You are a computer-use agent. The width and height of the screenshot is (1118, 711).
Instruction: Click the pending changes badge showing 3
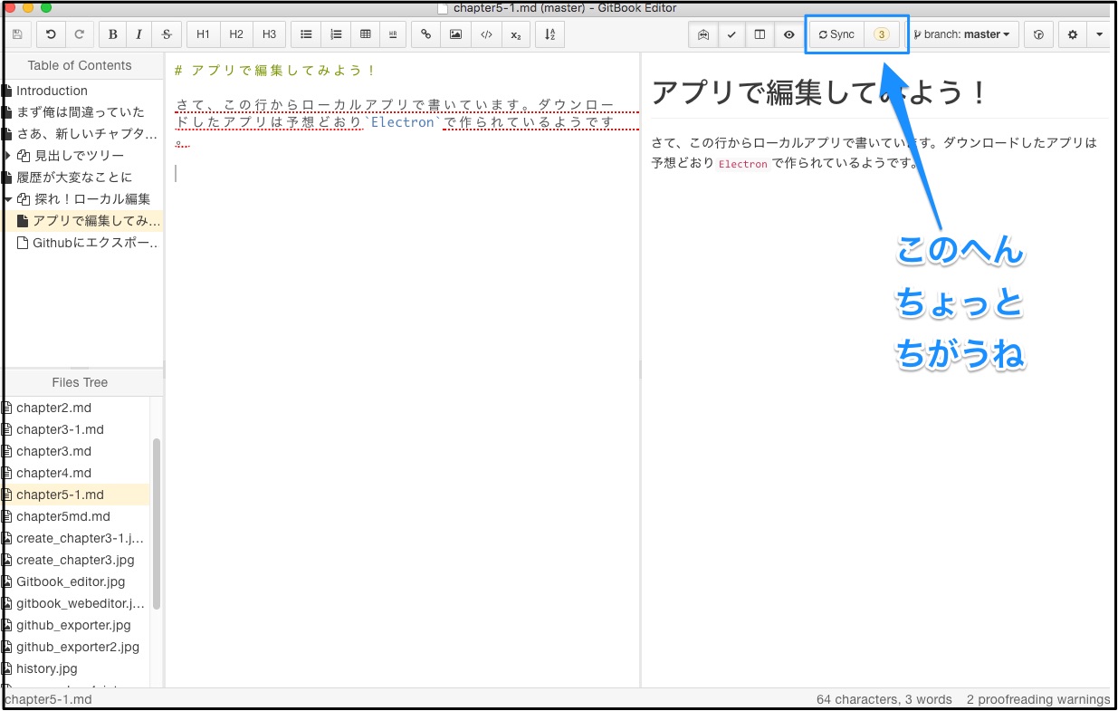(882, 34)
